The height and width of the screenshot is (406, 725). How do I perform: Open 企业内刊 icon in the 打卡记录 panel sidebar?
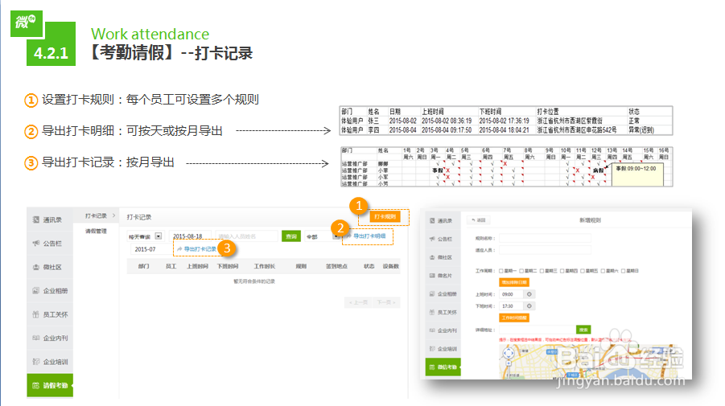[x=36, y=338]
